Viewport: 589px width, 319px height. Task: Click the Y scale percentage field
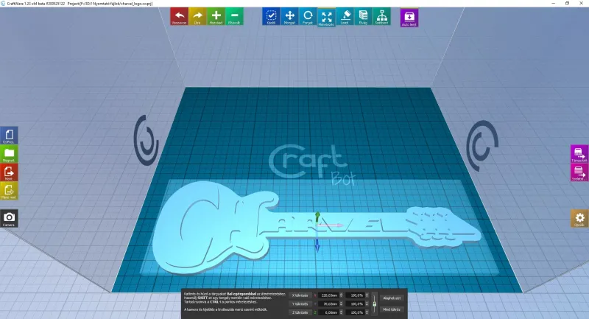point(356,304)
